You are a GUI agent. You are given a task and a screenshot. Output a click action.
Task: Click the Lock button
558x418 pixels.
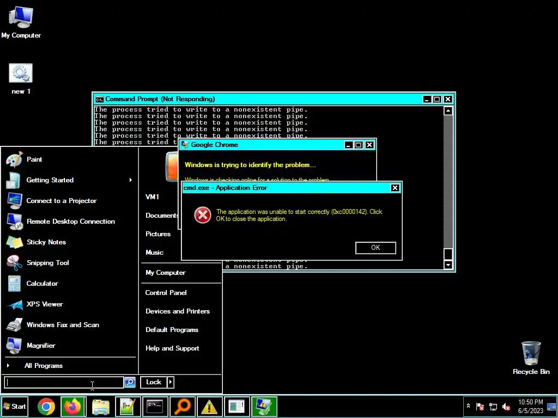pyautogui.click(x=154, y=382)
